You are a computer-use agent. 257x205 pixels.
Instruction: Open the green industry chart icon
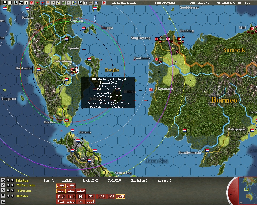click(x=64, y=3)
